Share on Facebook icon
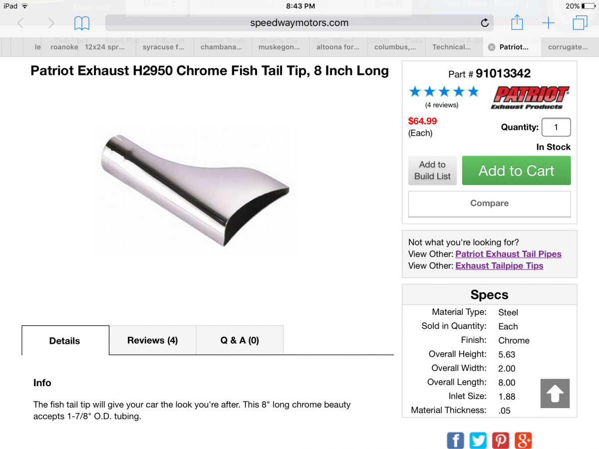The height and width of the screenshot is (449, 599). [x=455, y=441]
